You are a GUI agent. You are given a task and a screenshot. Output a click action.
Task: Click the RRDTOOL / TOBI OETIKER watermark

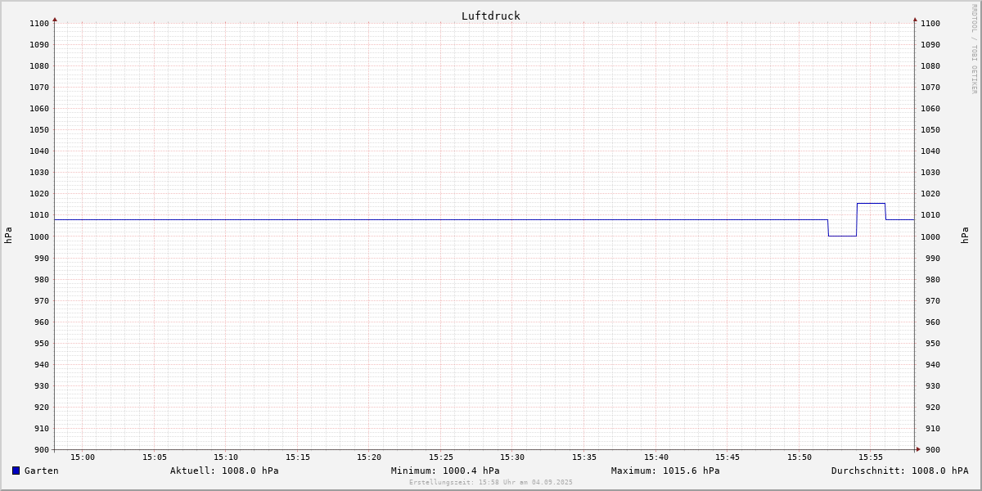(974, 49)
